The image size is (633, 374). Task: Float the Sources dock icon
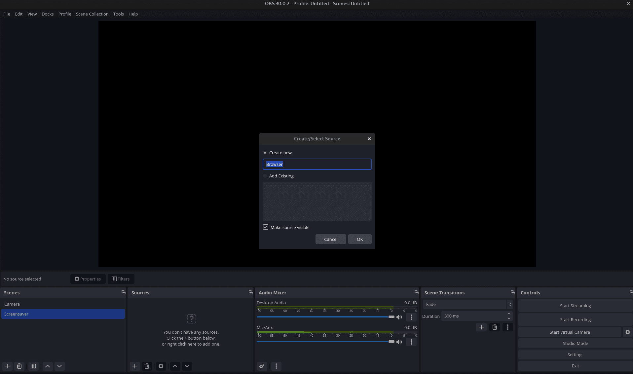(x=251, y=292)
